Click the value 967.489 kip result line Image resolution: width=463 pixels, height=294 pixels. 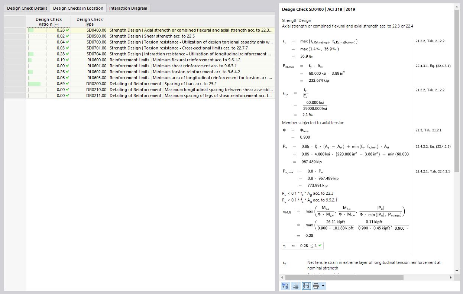311,162
